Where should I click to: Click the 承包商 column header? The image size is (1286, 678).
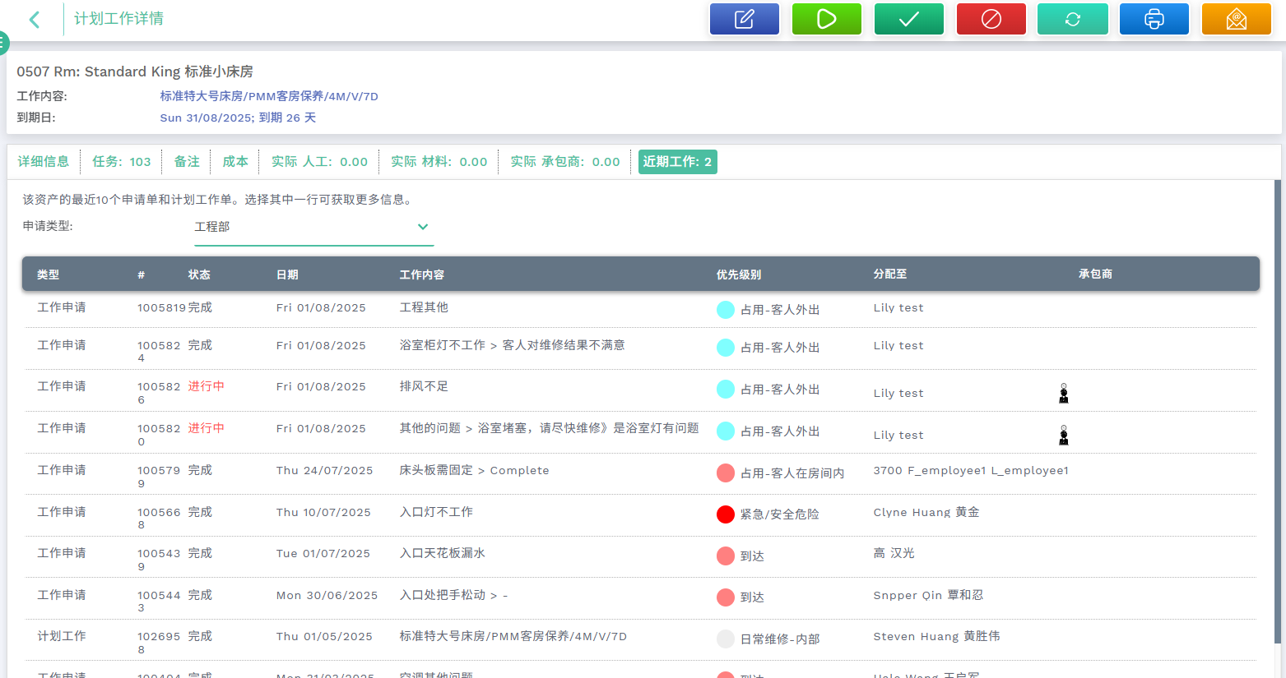pyautogui.click(x=1096, y=274)
